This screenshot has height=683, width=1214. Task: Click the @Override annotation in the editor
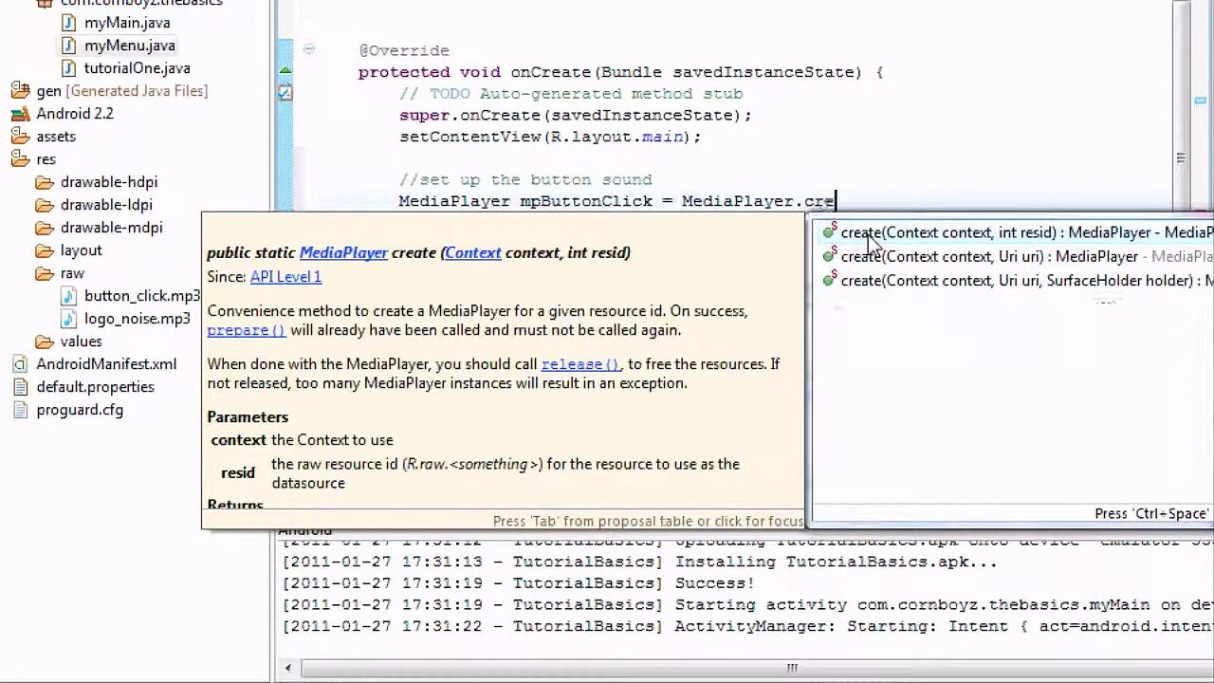[x=404, y=50]
